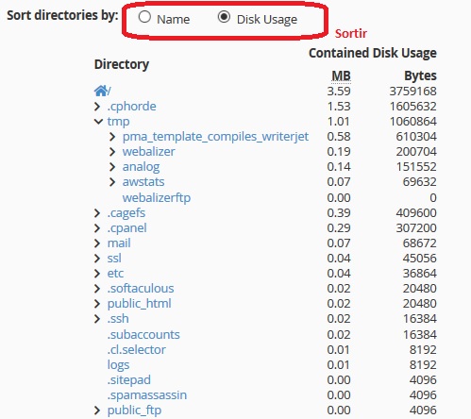Expand the public_ftp directory chevron
Screen dimensions: 471x419
coord(97,411)
